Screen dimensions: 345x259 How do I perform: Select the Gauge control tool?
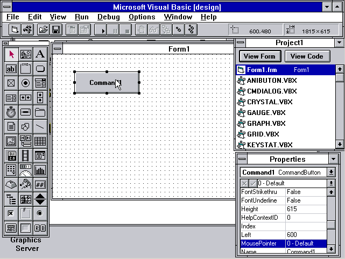click(x=25, y=170)
